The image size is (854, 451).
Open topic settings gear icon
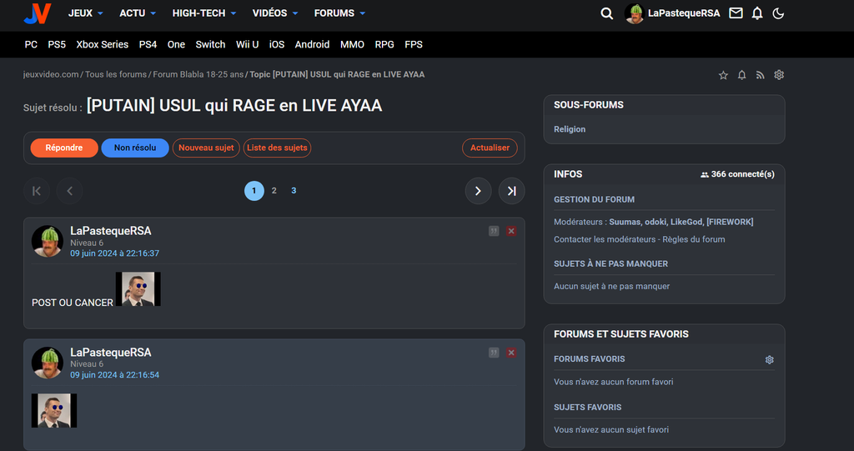click(779, 75)
